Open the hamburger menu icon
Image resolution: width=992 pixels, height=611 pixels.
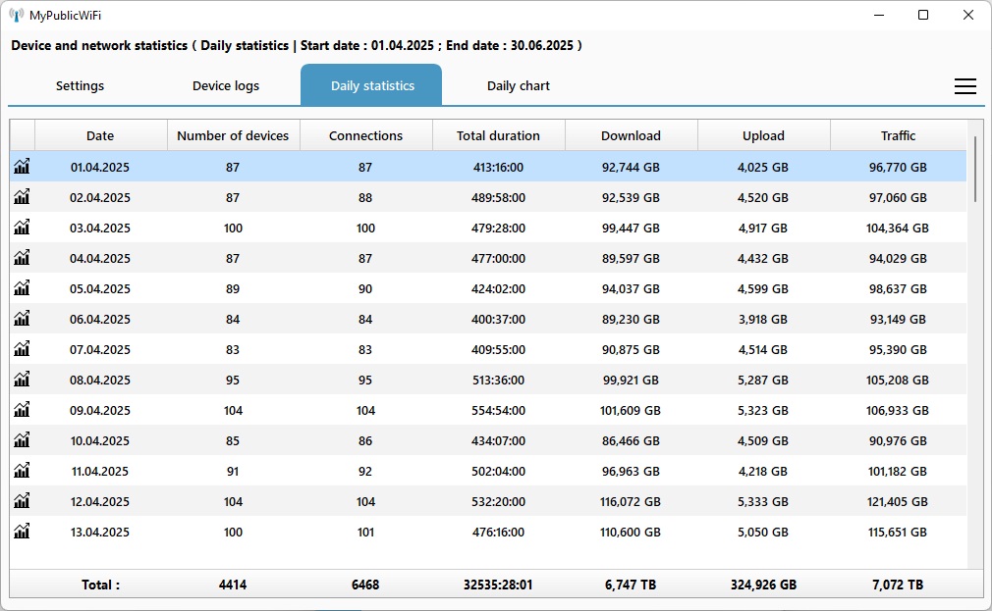pyautogui.click(x=964, y=86)
